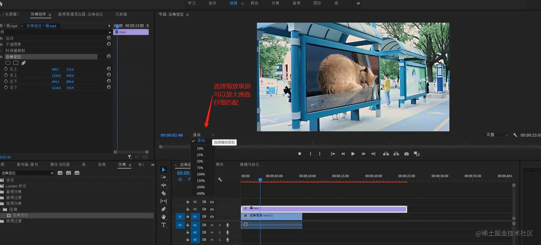Select the Ripple Edit tool
The width and height of the screenshot is (541, 245).
pyautogui.click(x=164, y=185)
